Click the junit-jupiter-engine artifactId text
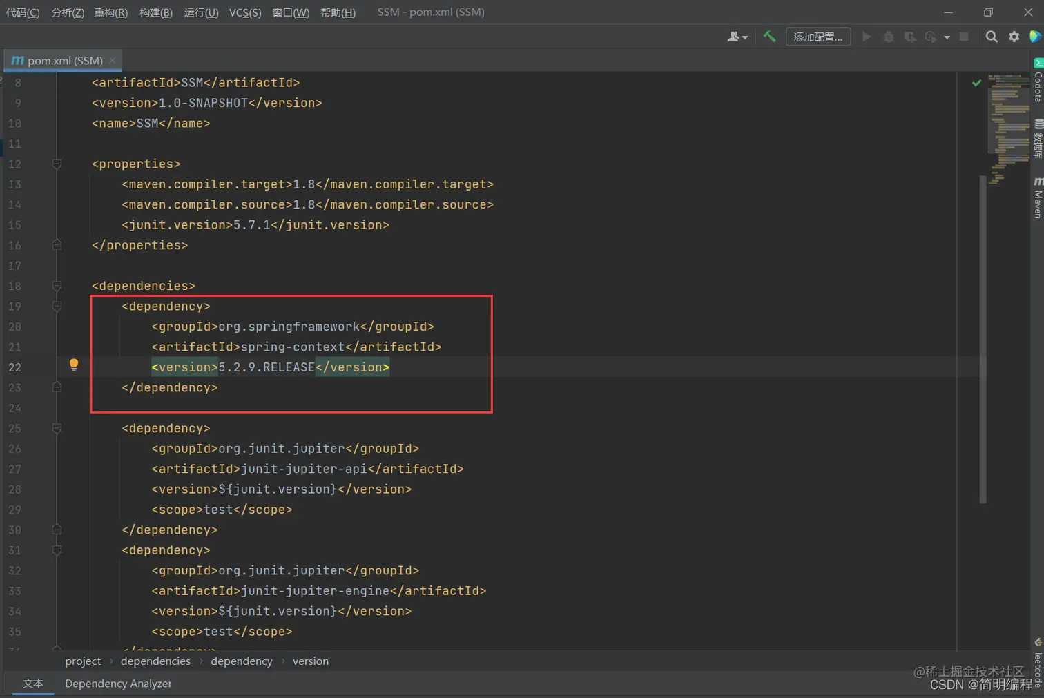1044x698 pixels. click(x=315, y=591)
